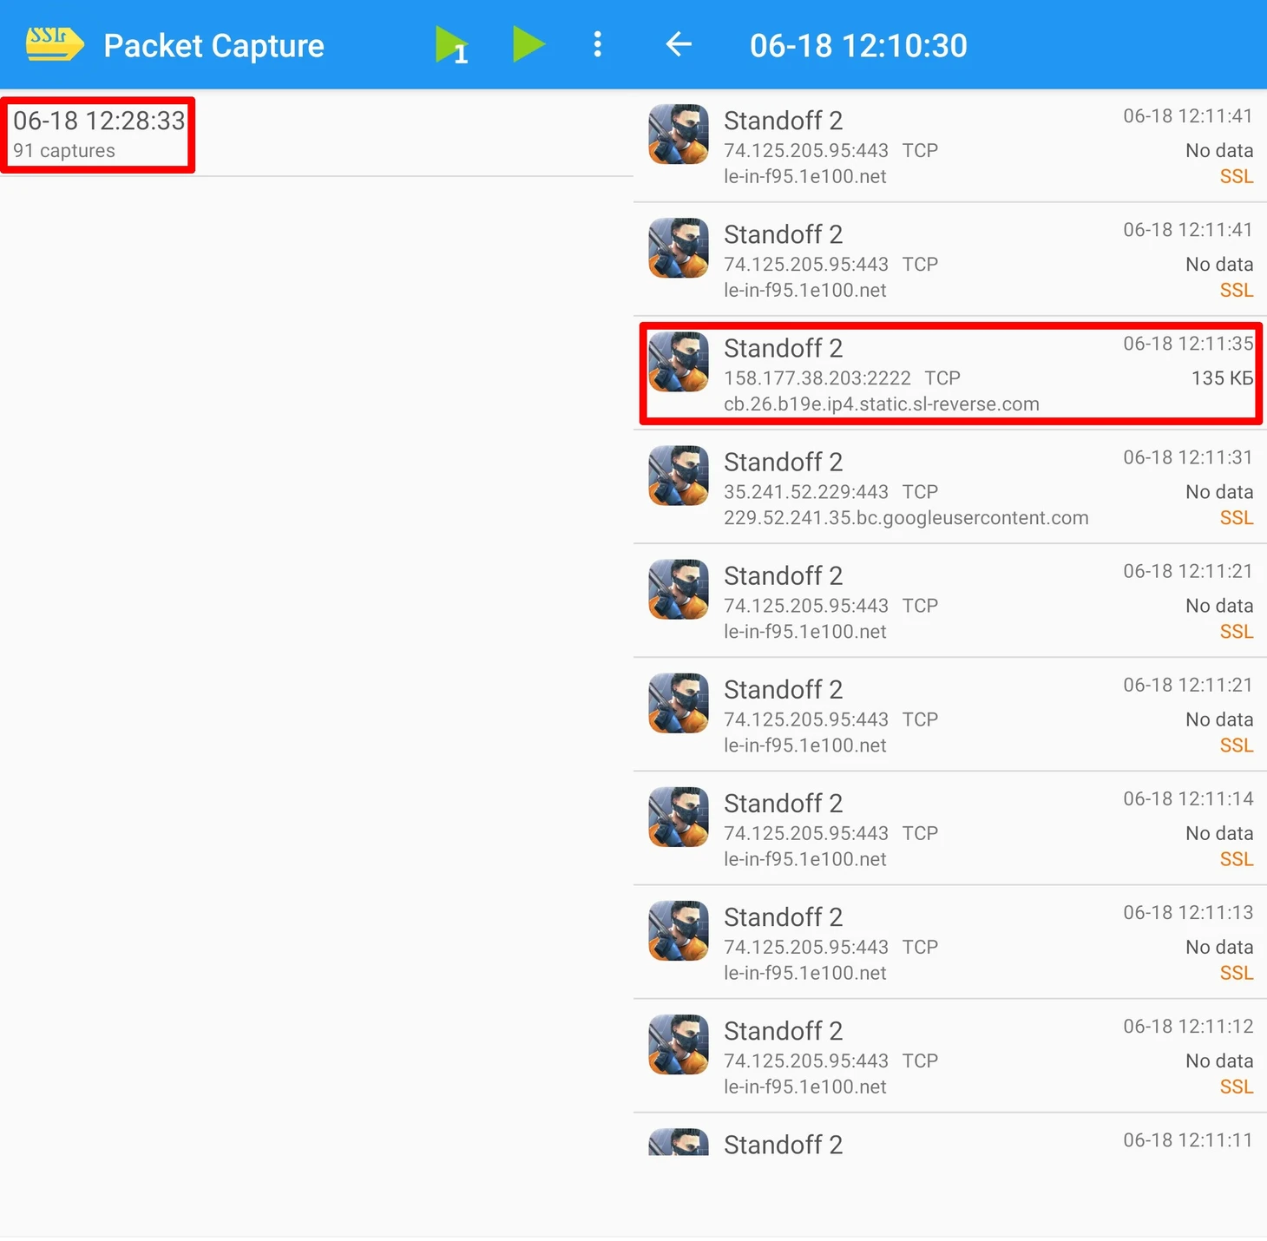The image size is (1267, 1241).
Task: Open the googleusercontent.com capture entry
Action: point(950,488)
